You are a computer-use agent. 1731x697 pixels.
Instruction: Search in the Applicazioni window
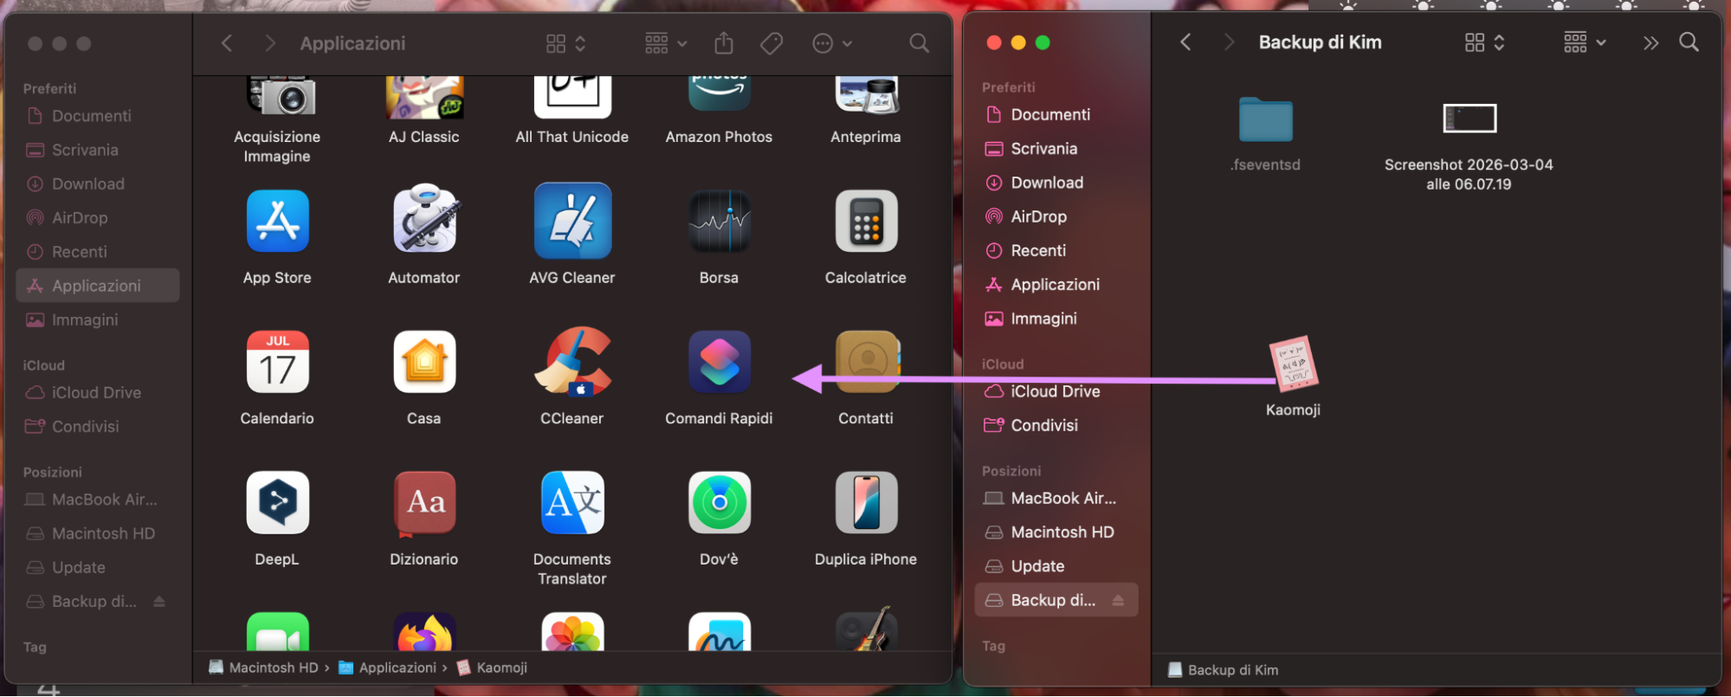919,43
